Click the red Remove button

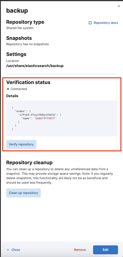click(80, 250)
